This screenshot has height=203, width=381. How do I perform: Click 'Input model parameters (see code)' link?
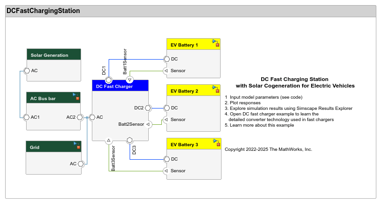tap(266, 97)
